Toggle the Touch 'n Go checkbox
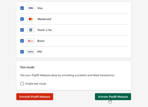This screenshot has height=107, width=148. click(22, 30)
